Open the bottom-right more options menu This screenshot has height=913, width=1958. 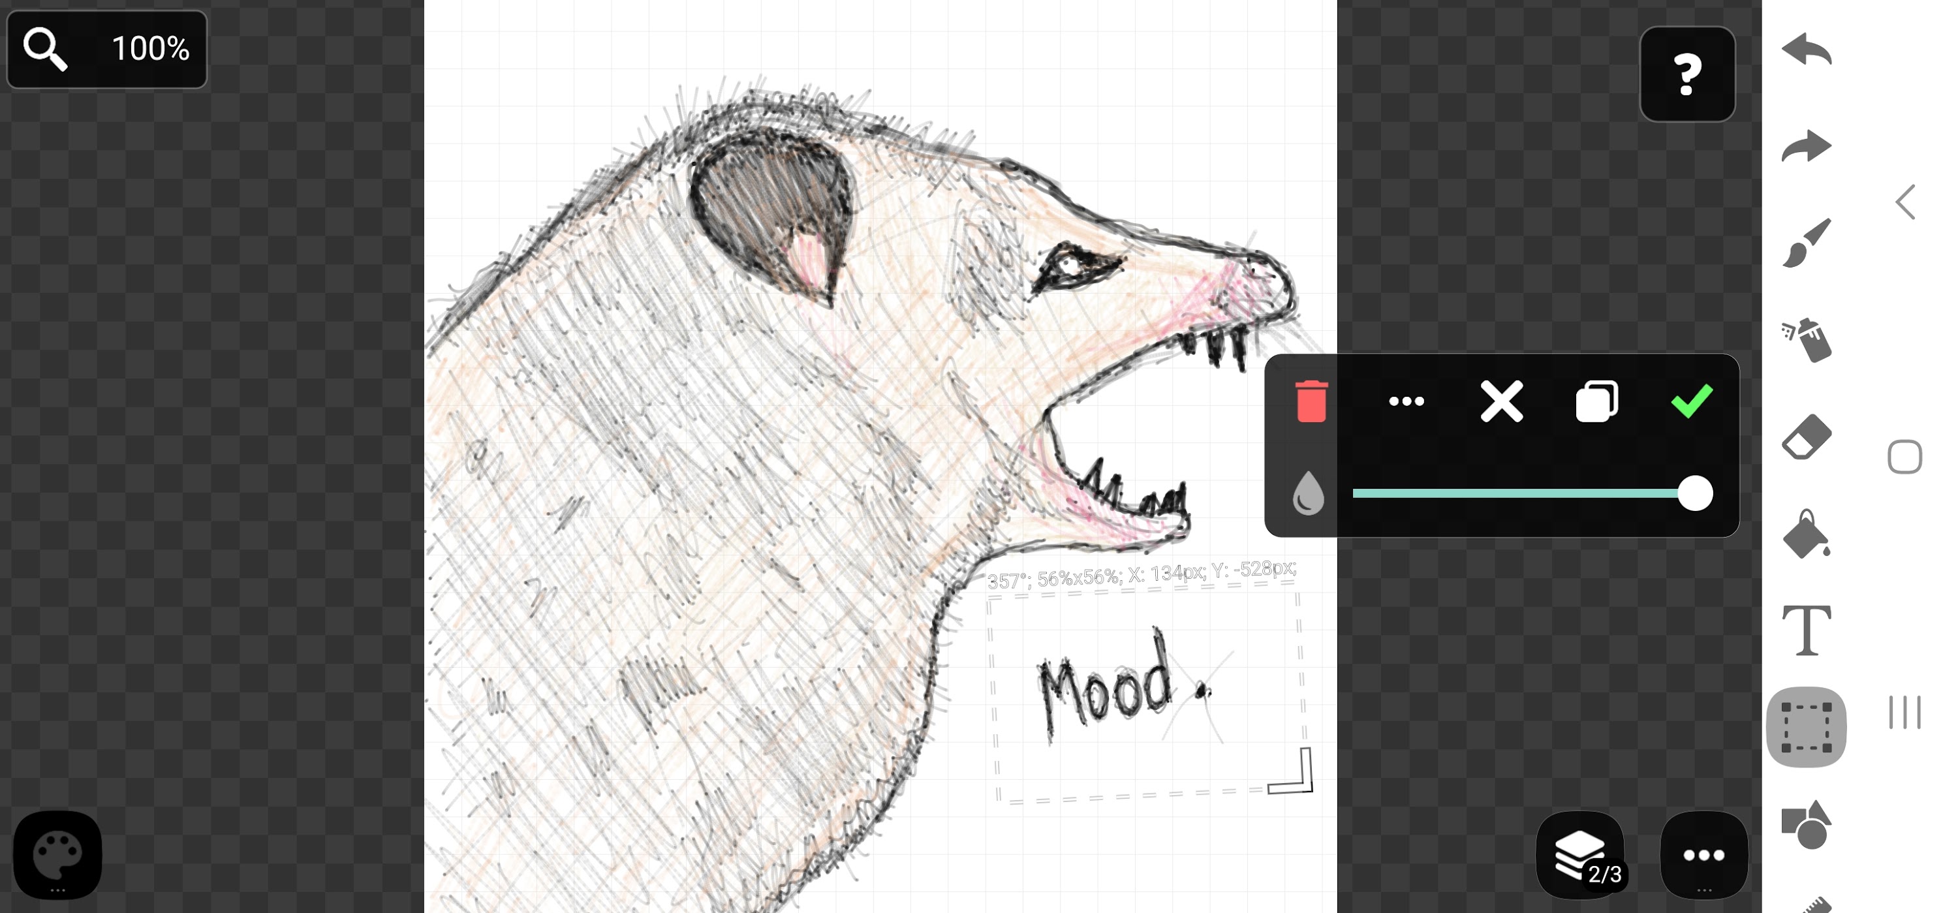pyautogui.click(x=1705, y=853)
